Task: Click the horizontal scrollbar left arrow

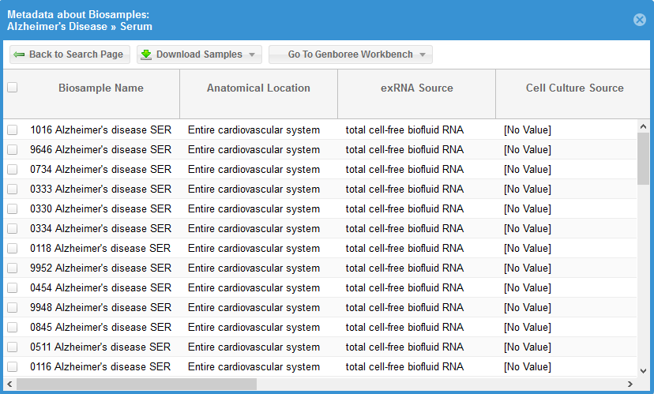Action: pyautogui.click(x=10, y=384)
